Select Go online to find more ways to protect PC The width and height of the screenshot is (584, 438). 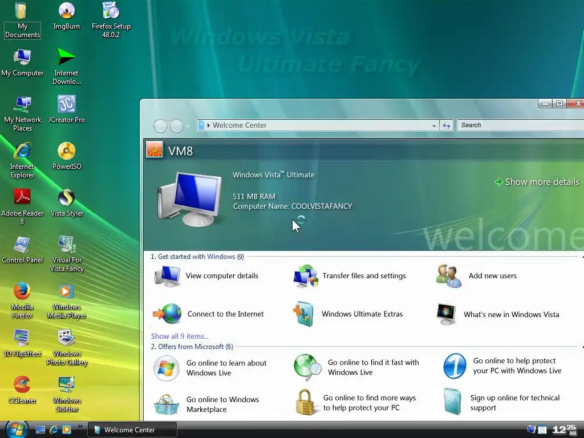(356, 402)
